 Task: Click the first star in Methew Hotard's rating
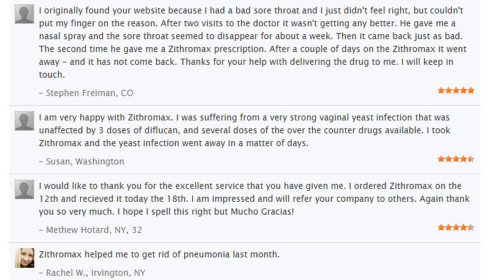441,227
